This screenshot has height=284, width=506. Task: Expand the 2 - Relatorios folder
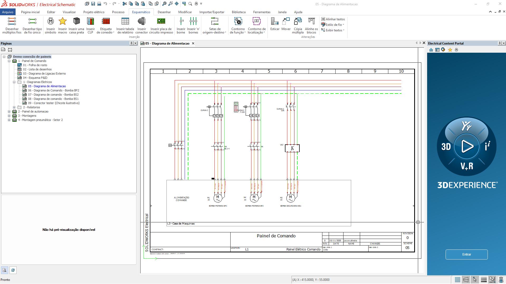[x=14, y=107]
